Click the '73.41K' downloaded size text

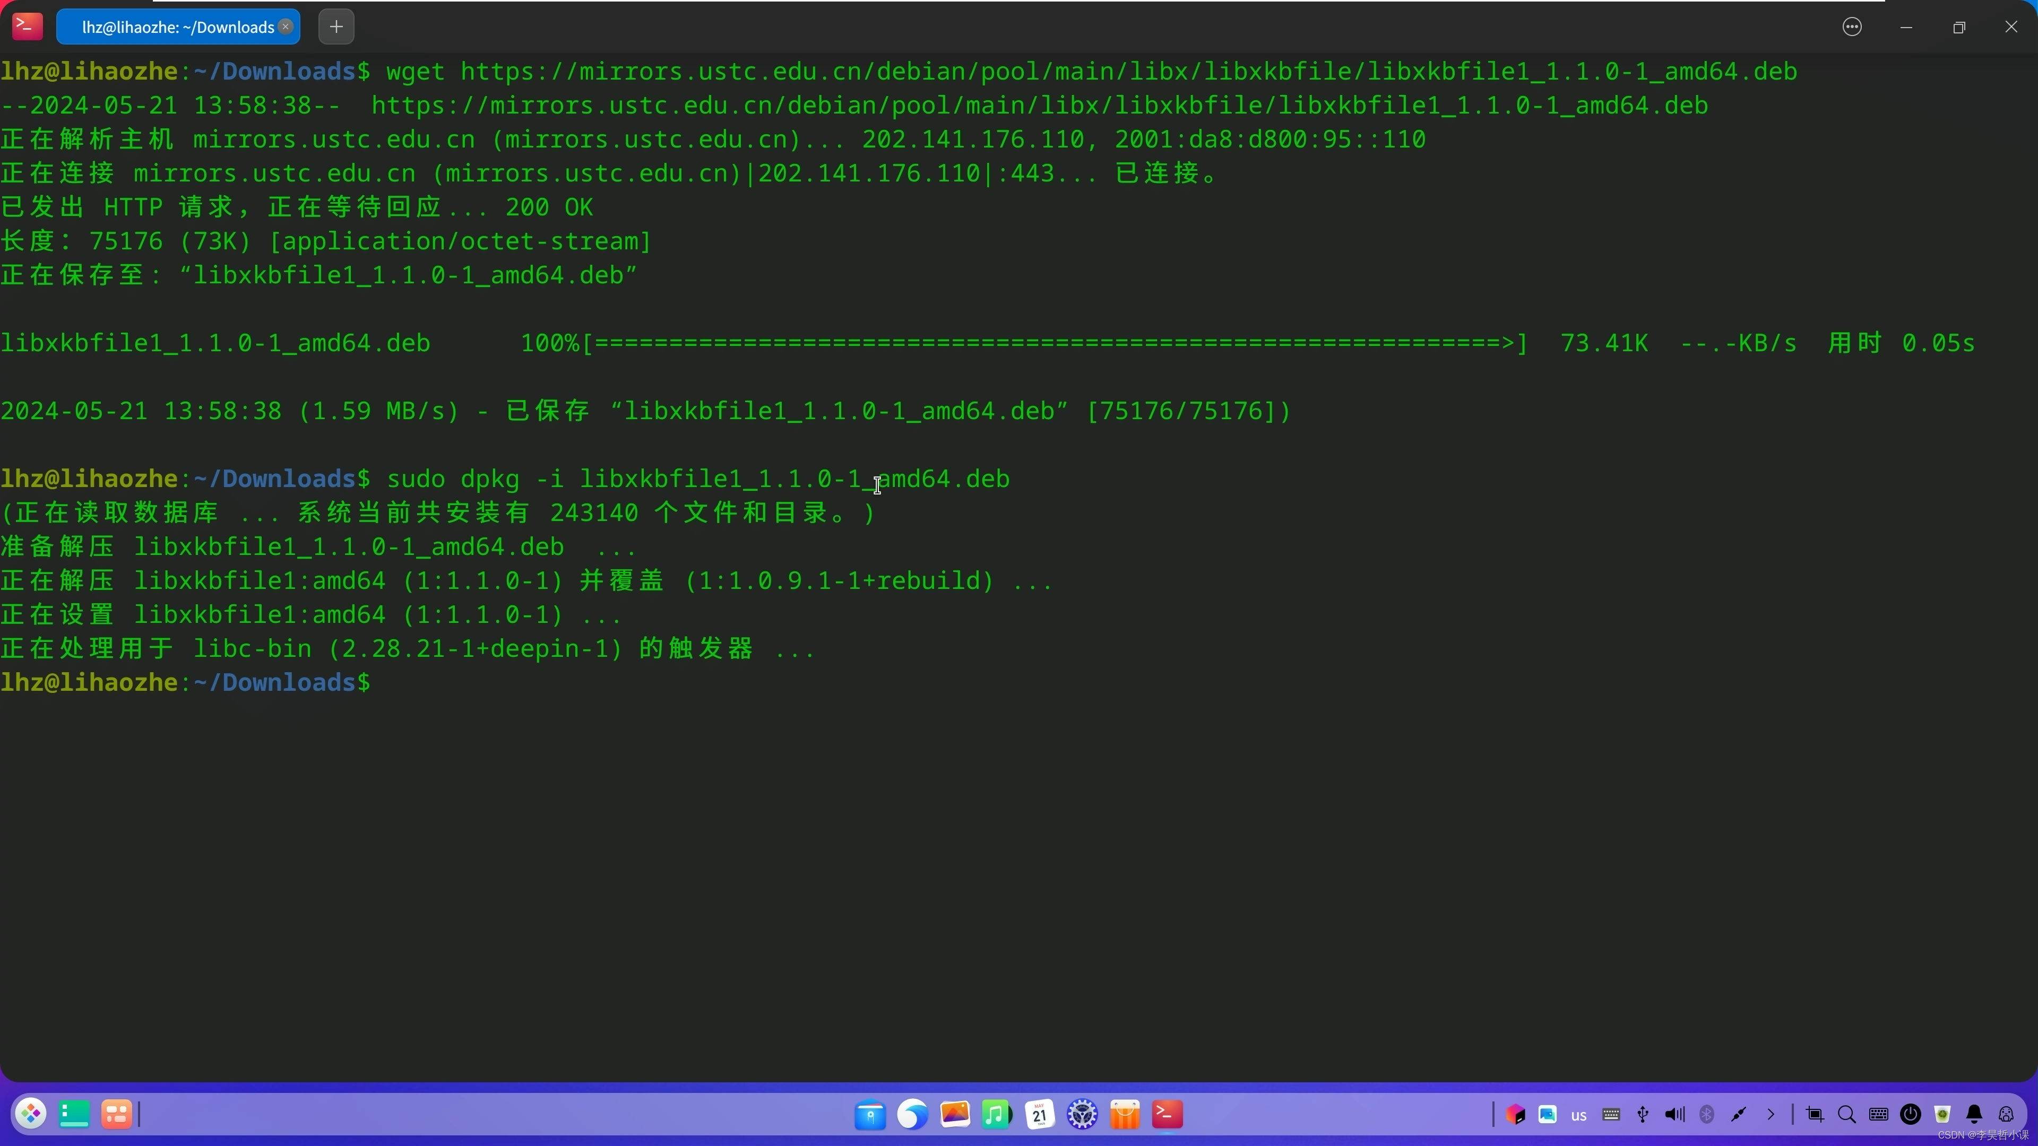coord(1604,343)
